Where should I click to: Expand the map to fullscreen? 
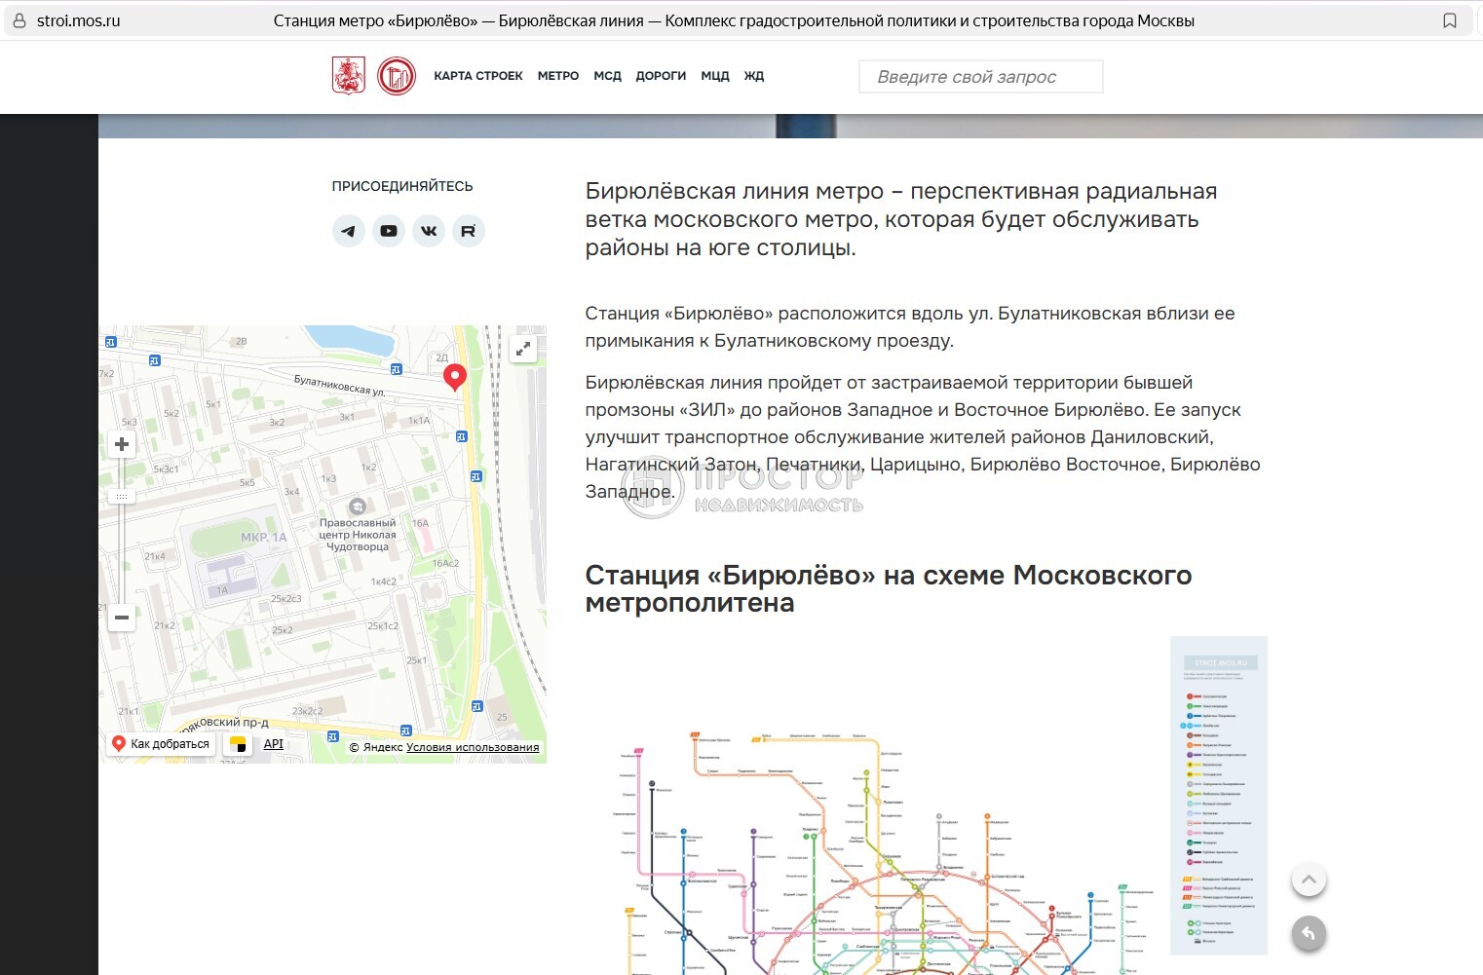tap(523, 348)
